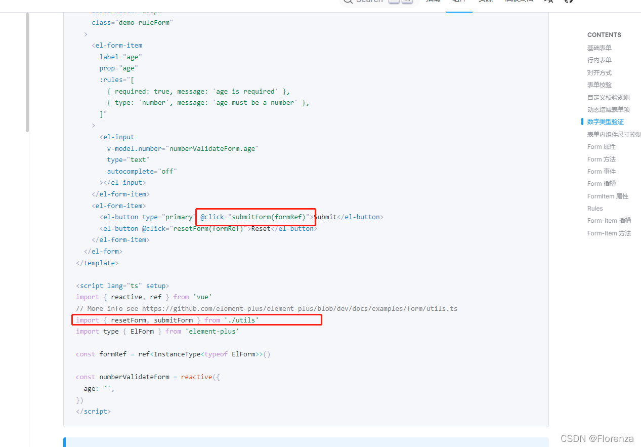
Task: Click the left sidebar scrollbar thumb
Action: 27,72
